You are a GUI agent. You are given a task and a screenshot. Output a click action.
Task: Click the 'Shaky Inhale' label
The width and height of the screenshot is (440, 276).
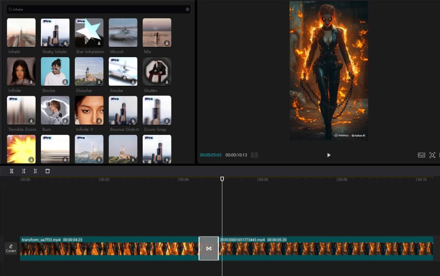coord(55,52)
